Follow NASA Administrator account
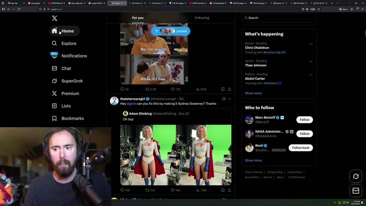Screen dimensions: 366x206 (x=305, y=134)
